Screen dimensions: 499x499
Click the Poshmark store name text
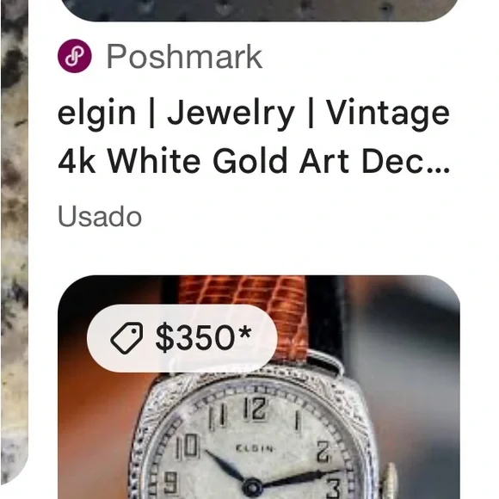[184, 57]
